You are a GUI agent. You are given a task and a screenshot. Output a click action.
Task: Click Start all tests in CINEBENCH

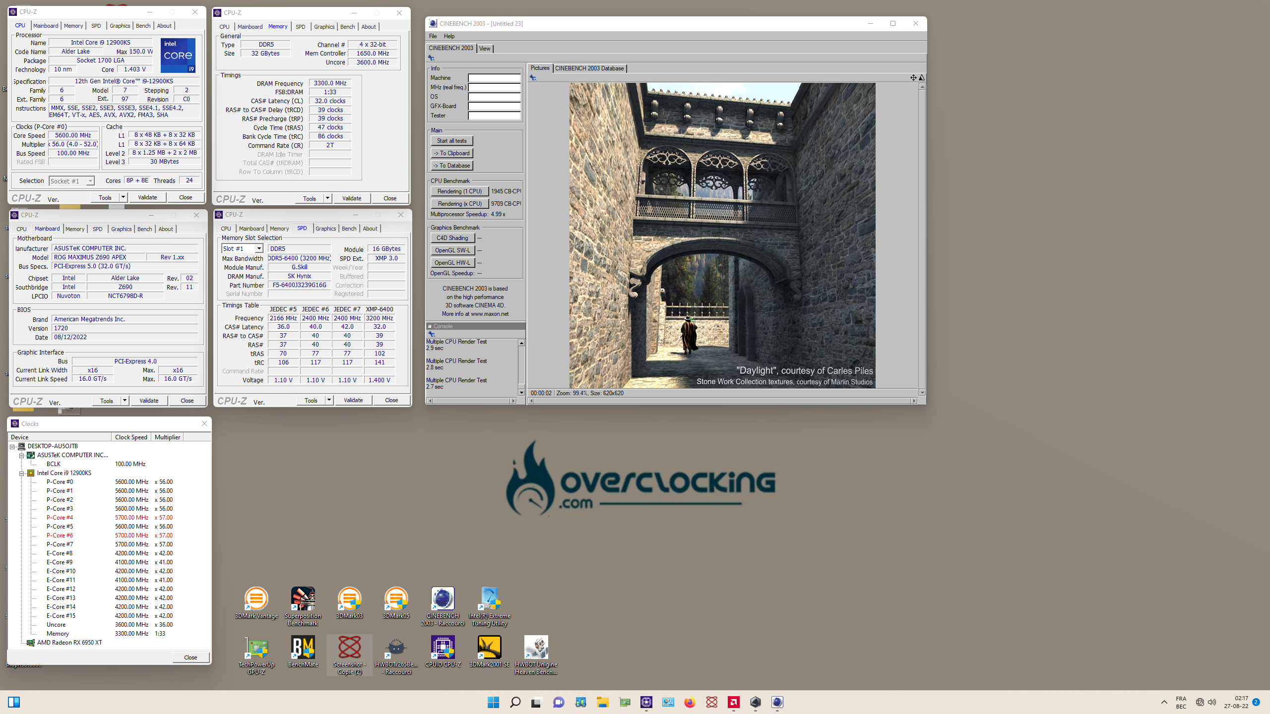pyautogui.click(x=451, y=141)
